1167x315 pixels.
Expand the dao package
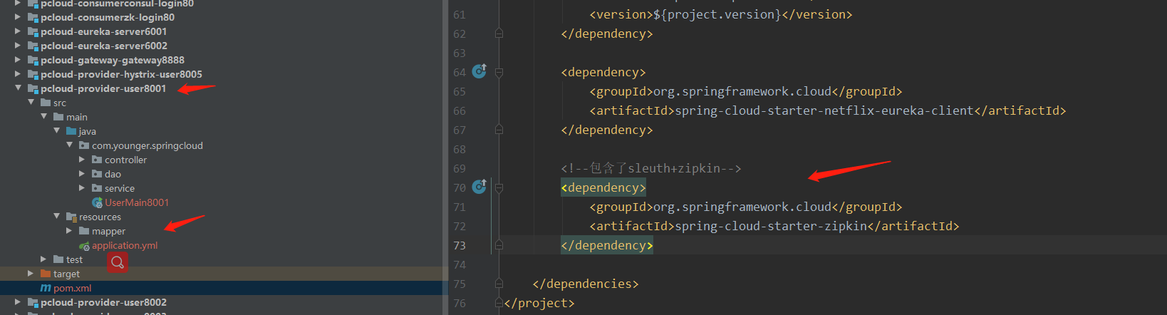(x=82, y=174)
